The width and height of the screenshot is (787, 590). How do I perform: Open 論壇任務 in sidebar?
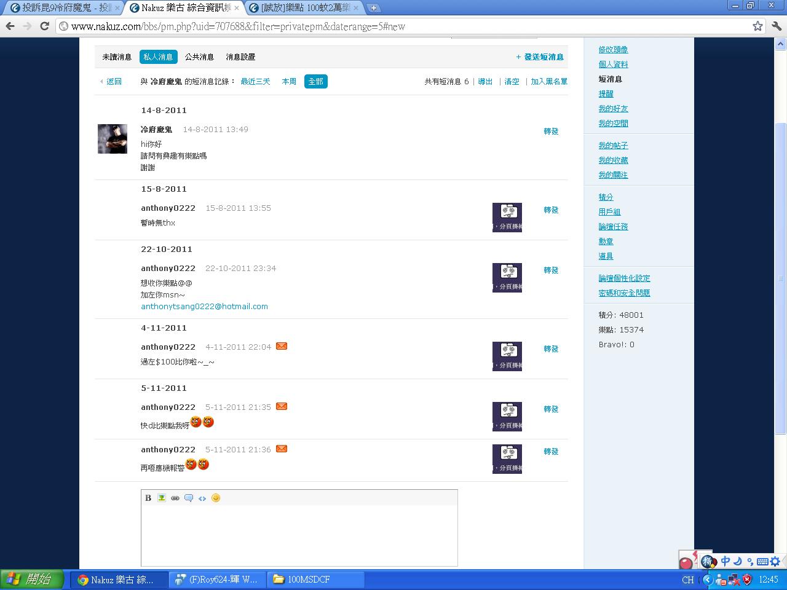point(613,226)
